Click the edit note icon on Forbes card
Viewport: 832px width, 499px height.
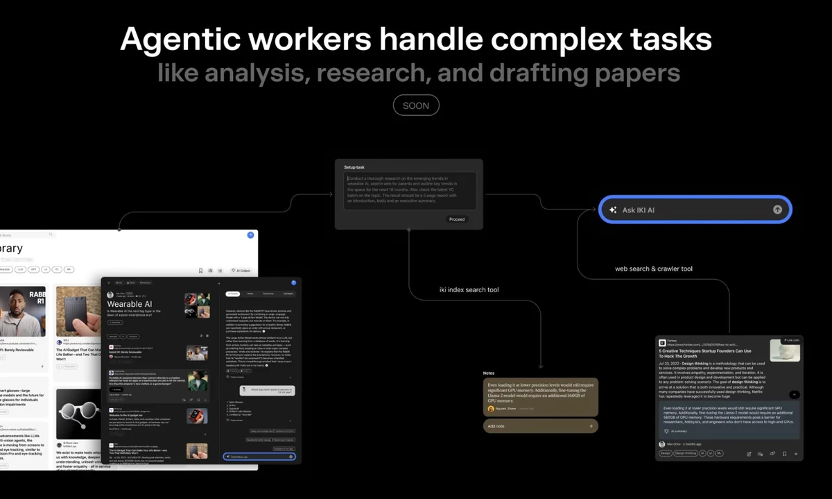click(x=749, y=454)
